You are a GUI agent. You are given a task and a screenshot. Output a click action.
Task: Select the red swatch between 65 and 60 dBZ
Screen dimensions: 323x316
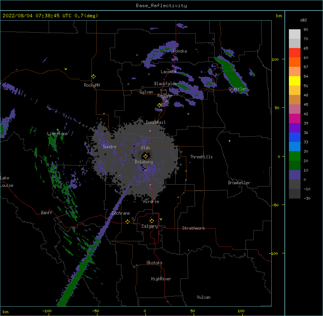coord(295,53)
